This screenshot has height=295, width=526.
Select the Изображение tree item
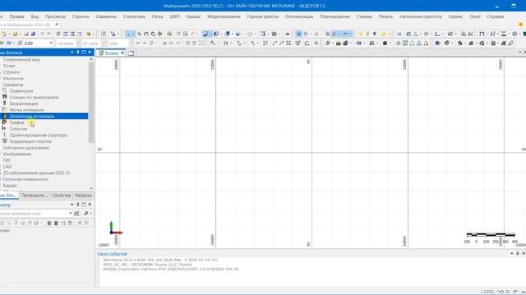(x=16, y=154)
